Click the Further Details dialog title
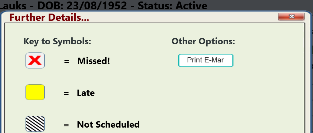 point(49,17)
